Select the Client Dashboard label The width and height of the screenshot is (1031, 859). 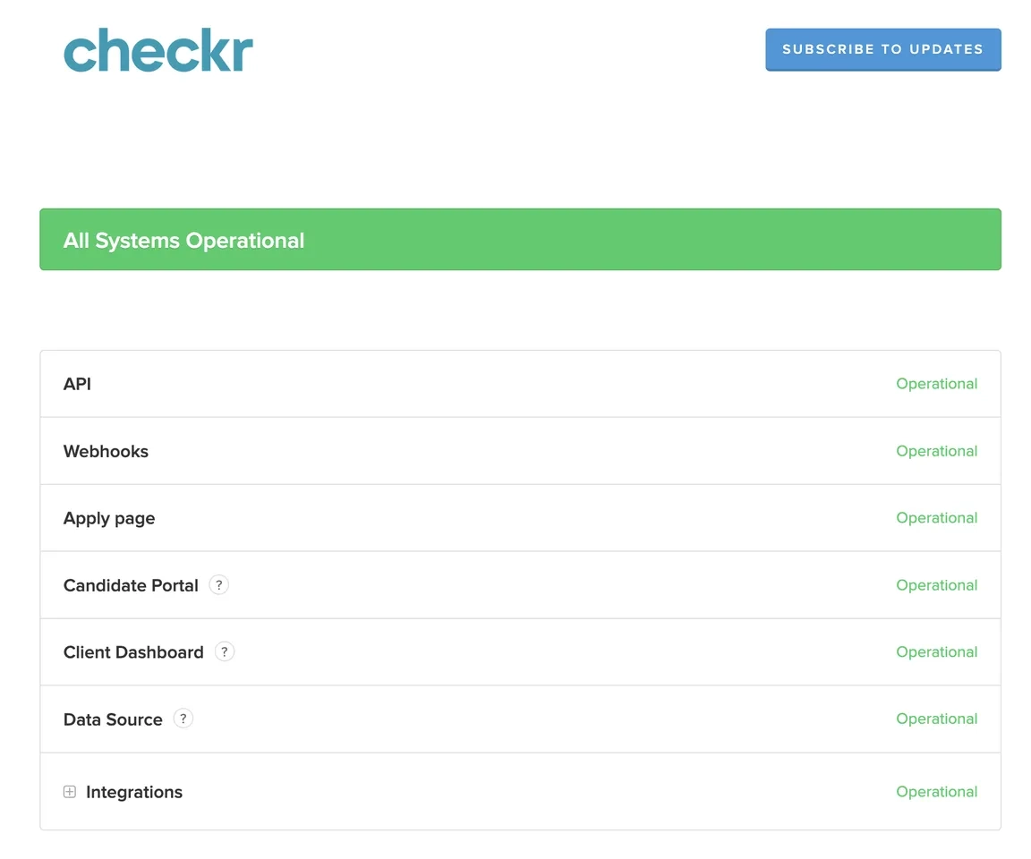click(133, 652)
